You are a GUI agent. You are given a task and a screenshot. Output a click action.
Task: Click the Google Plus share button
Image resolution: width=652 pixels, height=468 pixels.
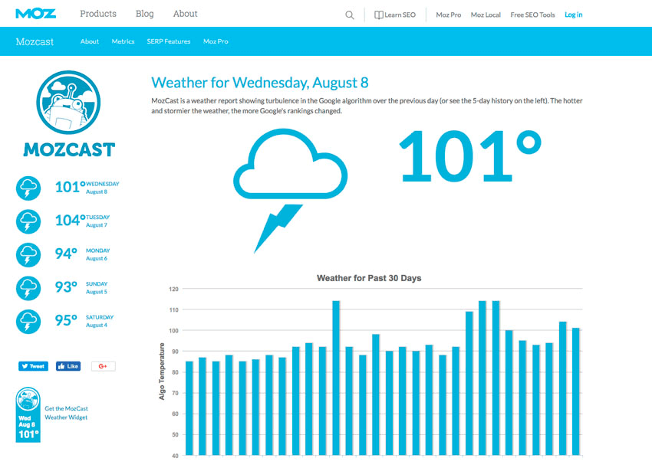(103, 366)
